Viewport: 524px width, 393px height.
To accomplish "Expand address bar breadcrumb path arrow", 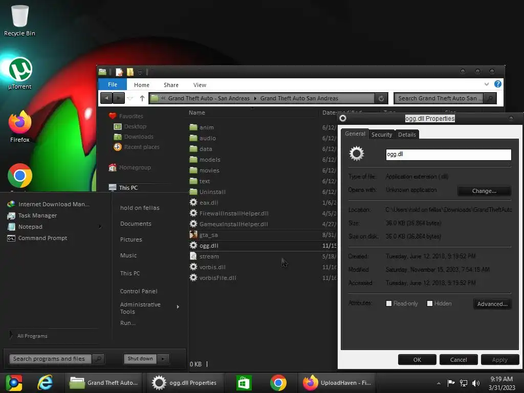I will 255,98.
